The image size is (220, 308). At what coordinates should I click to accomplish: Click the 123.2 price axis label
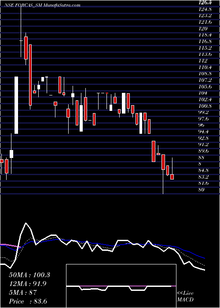point(205,16)
